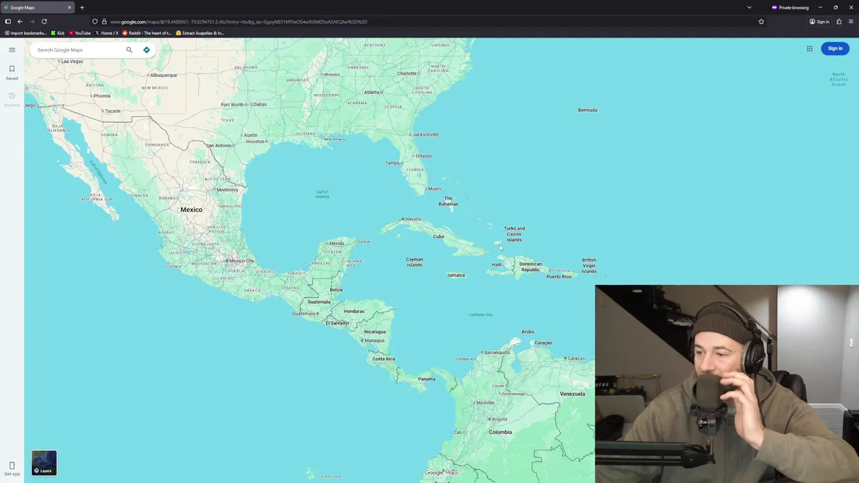The image size is (859, 483).
Task: Click the tracking protection shield icon
Action: click(x=95, y=21)
